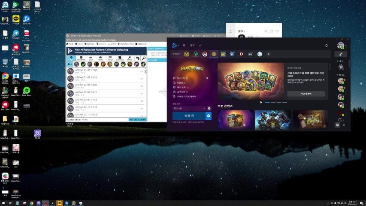Select the Overwatch game icon
Image resolution: width=366 pixels, height=206 pixels.
coord(205,54)
